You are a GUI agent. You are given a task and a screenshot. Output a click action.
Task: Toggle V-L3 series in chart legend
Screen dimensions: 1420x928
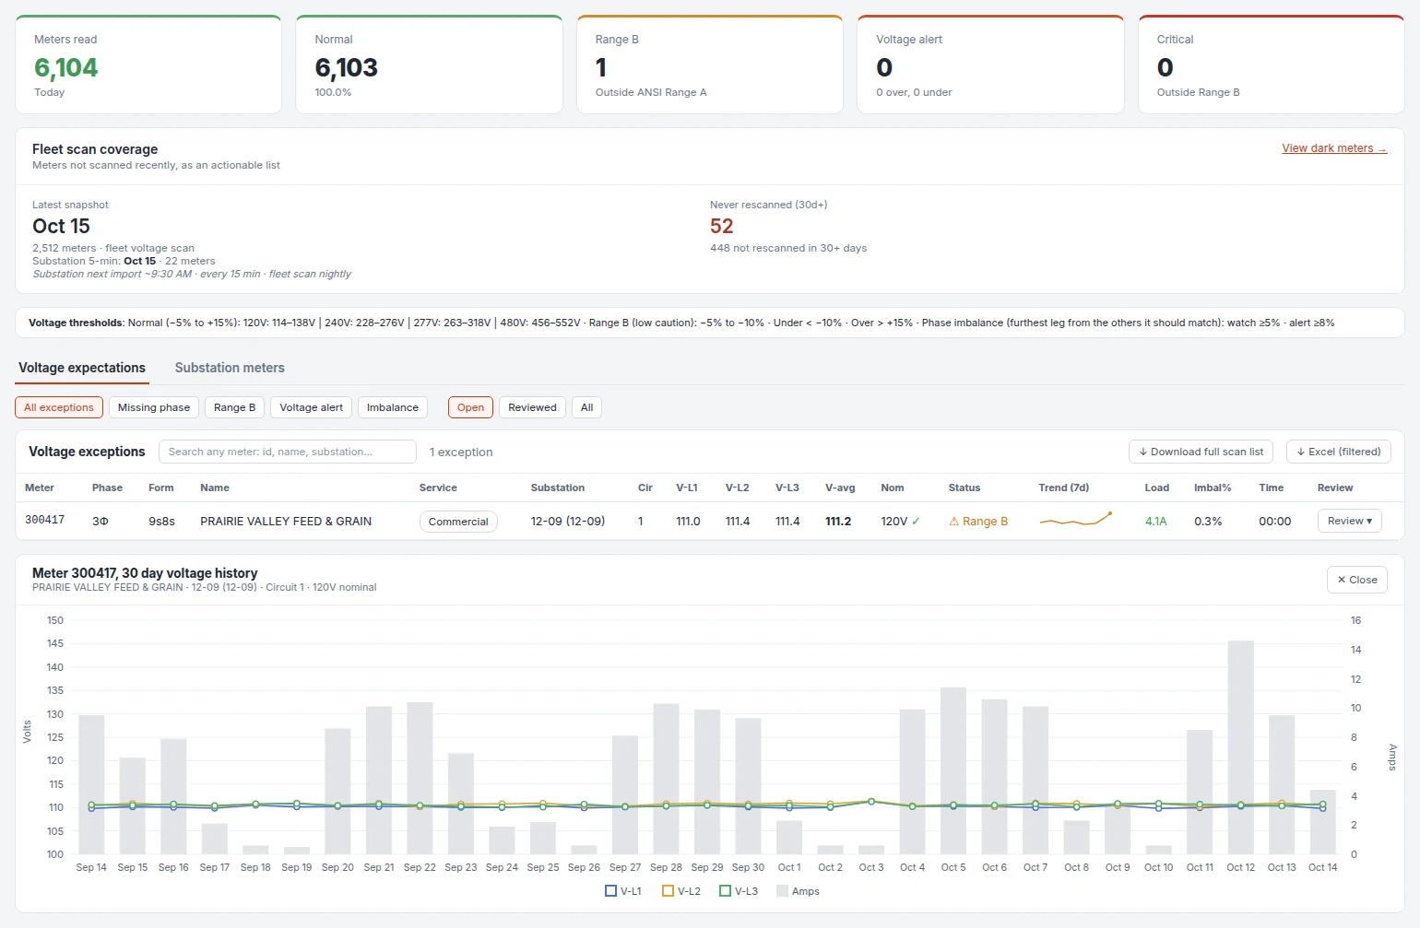(x=739, y=891)
